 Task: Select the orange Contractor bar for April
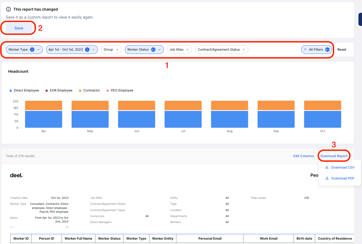(43, 105)
